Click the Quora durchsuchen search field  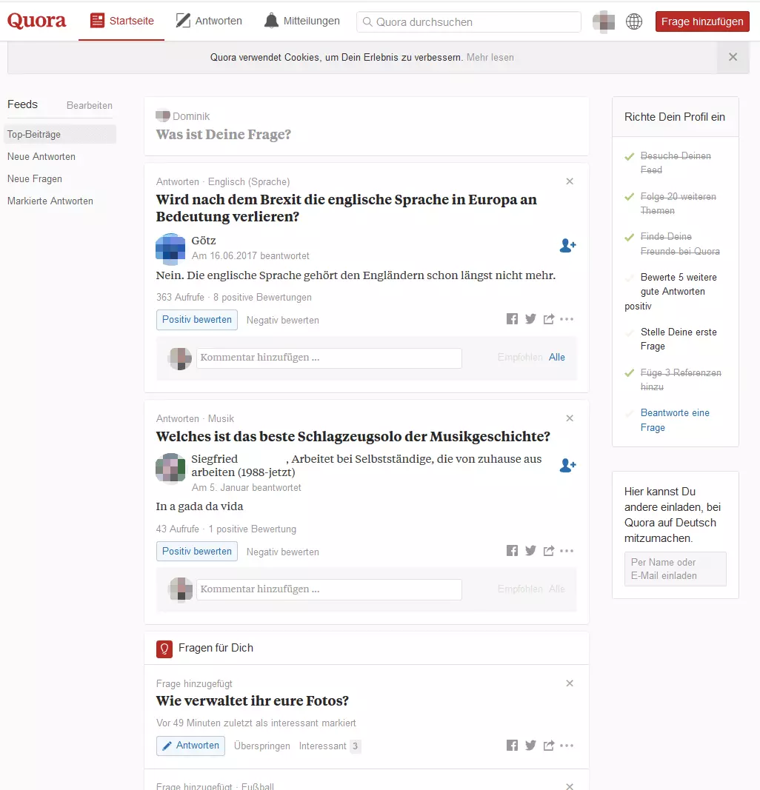469,21
